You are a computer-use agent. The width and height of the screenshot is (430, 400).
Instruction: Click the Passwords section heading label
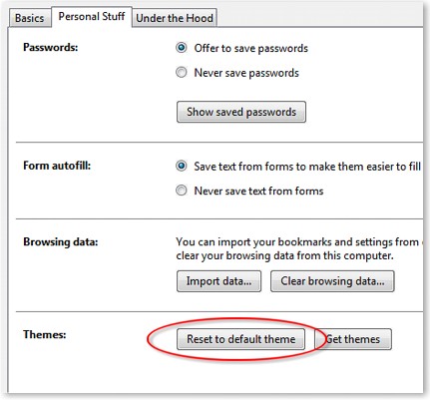[x=51, y=47]
